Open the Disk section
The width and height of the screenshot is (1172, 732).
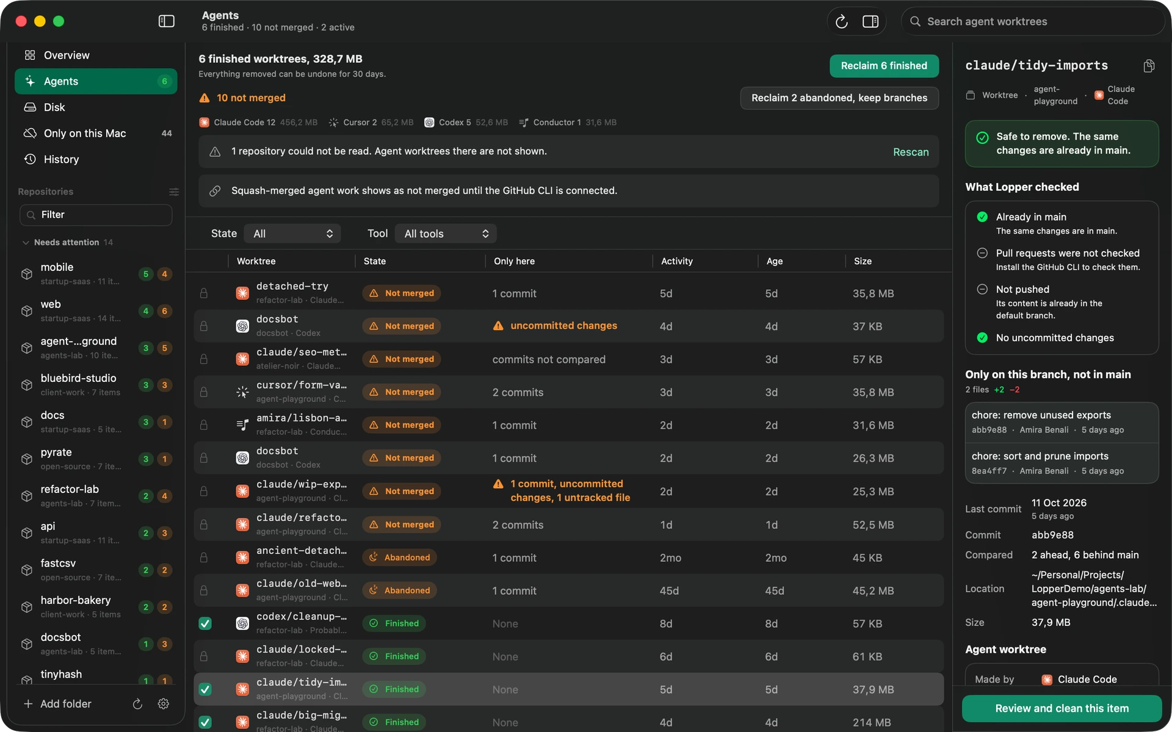pyautogui.click(x=96, y=107)
